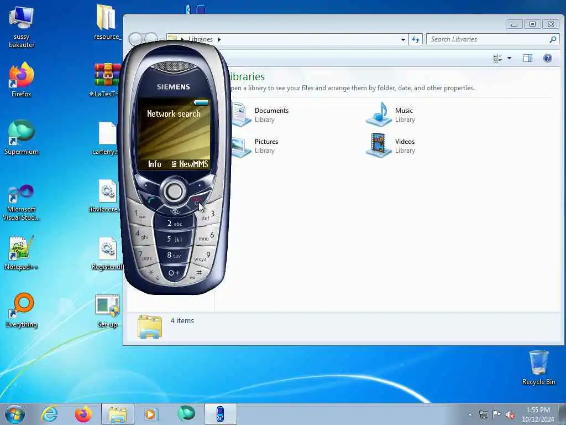Open the Documents library
566x425 pixels.
260,114
